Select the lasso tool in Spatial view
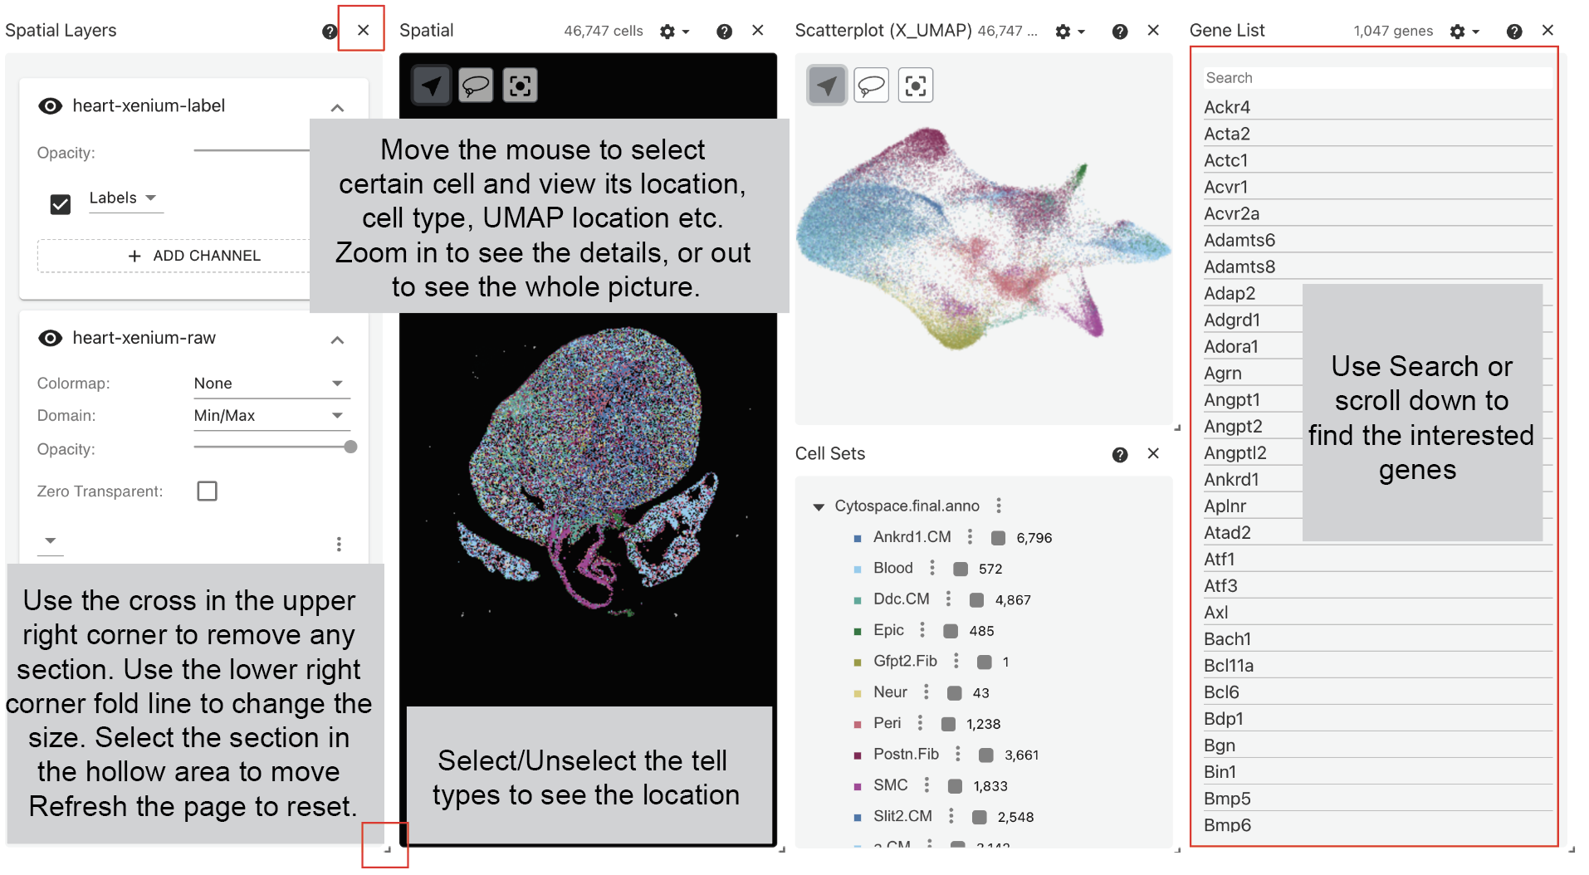The width and height of the screenshot is (1589, 875). pyautogui.click(x=476, y=86)
